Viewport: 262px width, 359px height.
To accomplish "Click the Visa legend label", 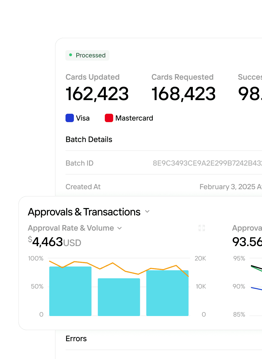I will (83, 118).
